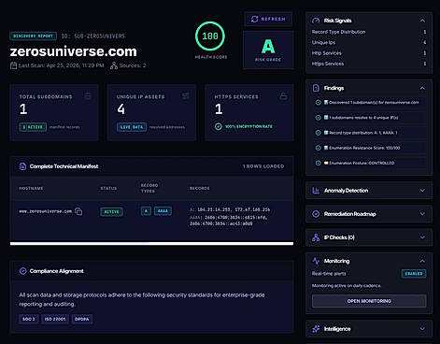Click the Findings document icon
440x344 pixels.
(316, 88)
